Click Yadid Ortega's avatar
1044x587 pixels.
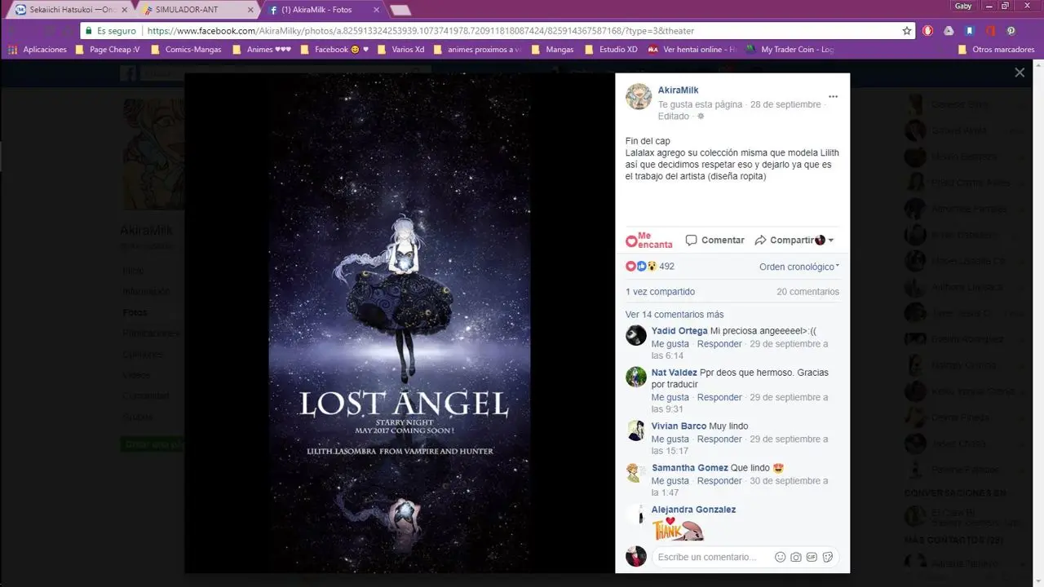point(636,335)
